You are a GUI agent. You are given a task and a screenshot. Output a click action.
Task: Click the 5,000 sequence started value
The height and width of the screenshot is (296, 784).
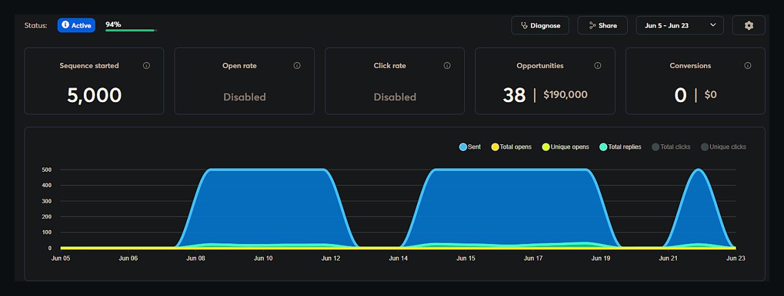click(x=94, y=95)
